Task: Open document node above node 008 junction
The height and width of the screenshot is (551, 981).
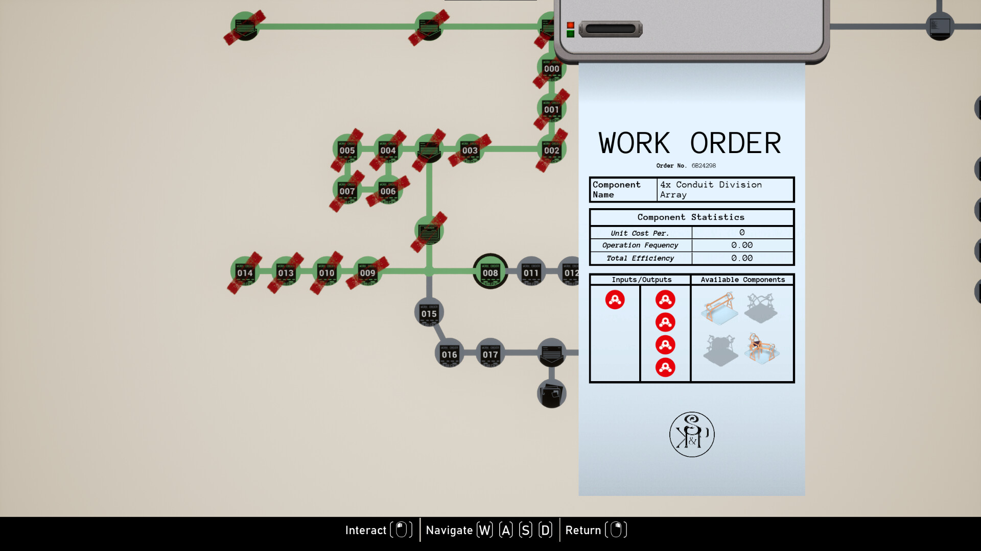Action: (x=429, y=231)
